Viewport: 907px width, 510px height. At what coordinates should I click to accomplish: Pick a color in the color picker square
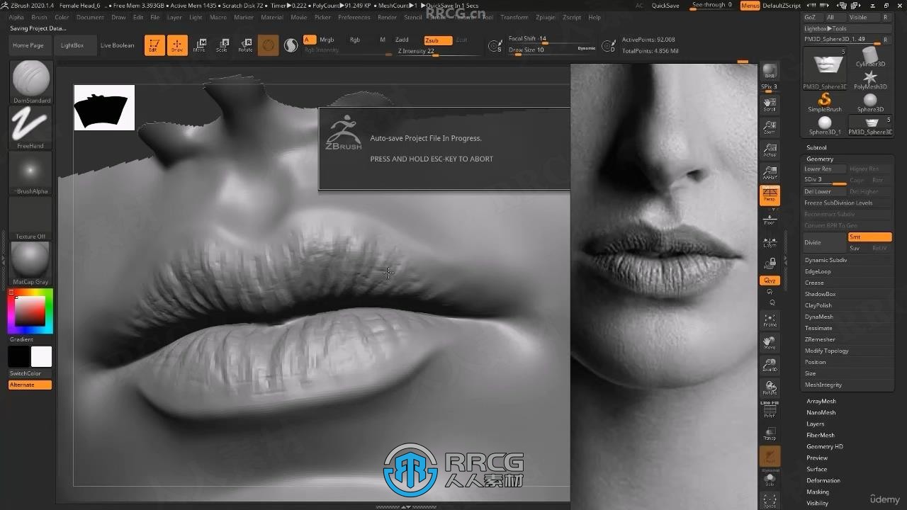[x=30, y=311]
